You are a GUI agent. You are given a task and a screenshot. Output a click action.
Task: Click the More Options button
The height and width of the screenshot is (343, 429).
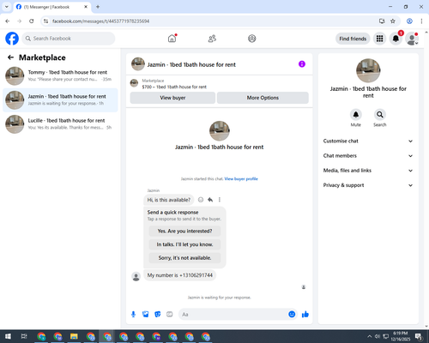tap(263, 98)
